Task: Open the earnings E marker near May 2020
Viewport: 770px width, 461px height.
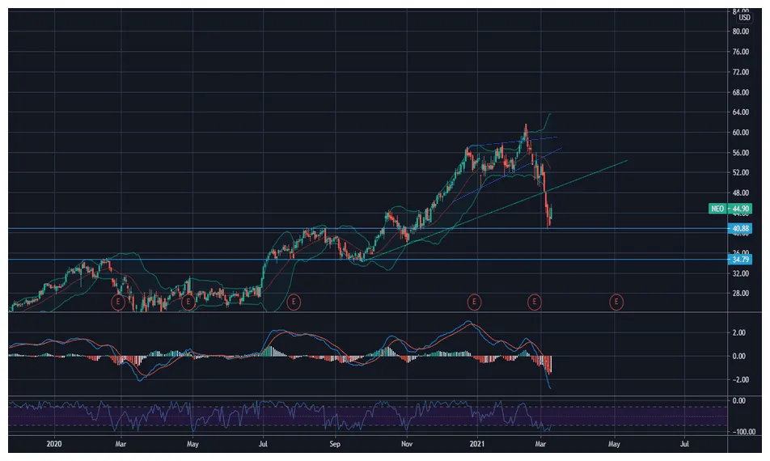Action: click(188, 302)
